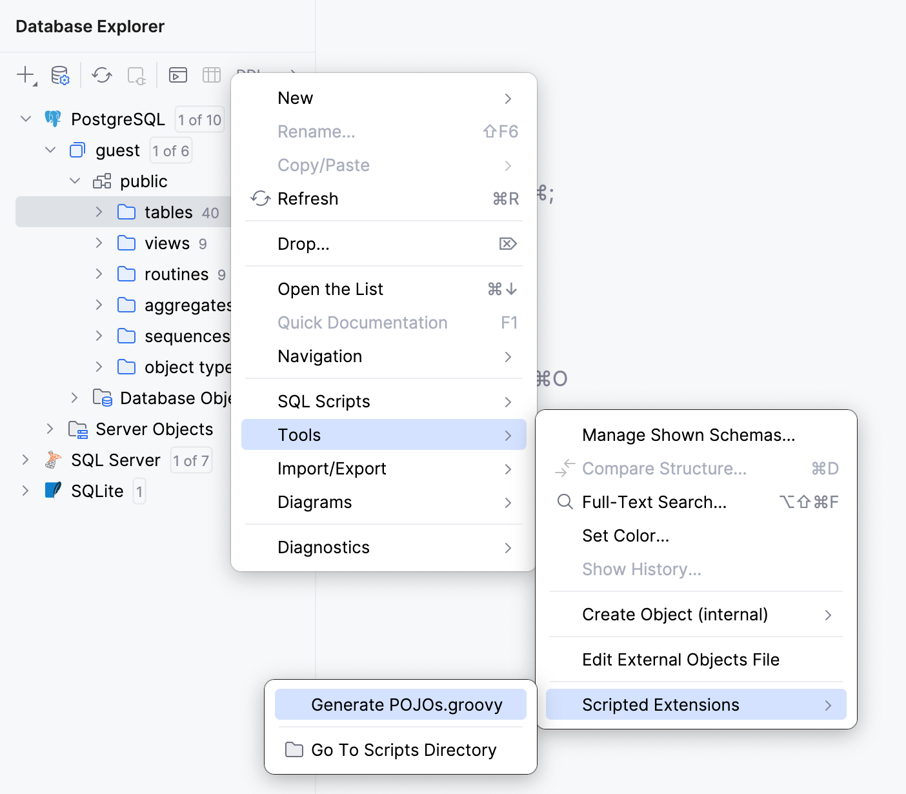906x794 pixels.
Task: Expand the views folder
Action: point(98,243)
